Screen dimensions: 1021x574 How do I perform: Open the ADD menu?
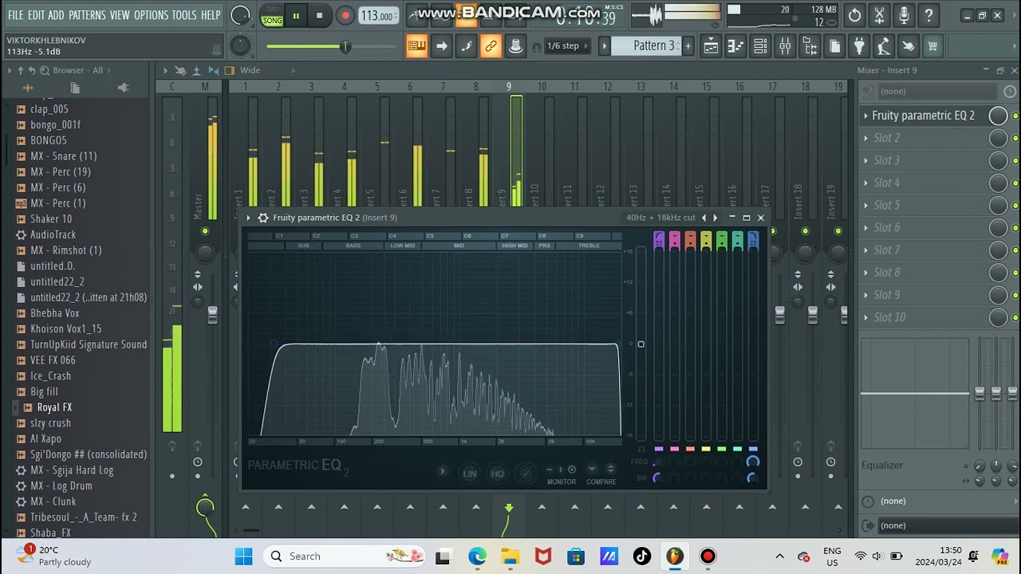point(56,15)
